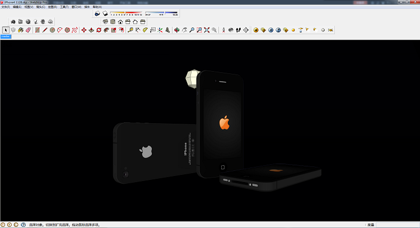Select the Follow Me tool
420x228 pixels.
[x=106, y=30]
